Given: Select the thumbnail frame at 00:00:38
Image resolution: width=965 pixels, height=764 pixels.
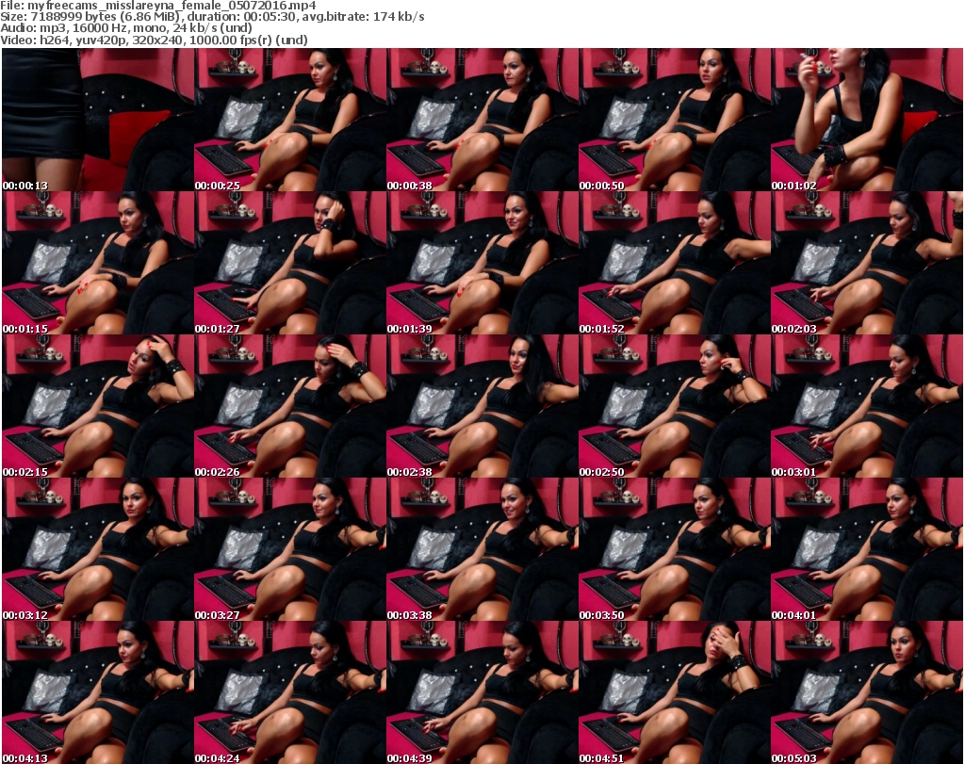Looking at the screenshot, I should (x=482, y=120).
